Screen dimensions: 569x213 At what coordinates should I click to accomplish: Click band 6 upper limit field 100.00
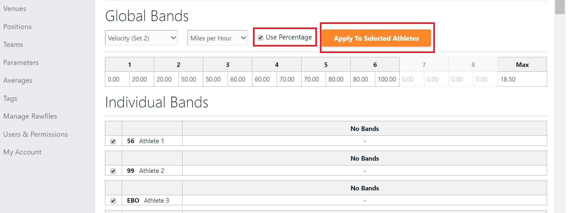pos(387,79)
